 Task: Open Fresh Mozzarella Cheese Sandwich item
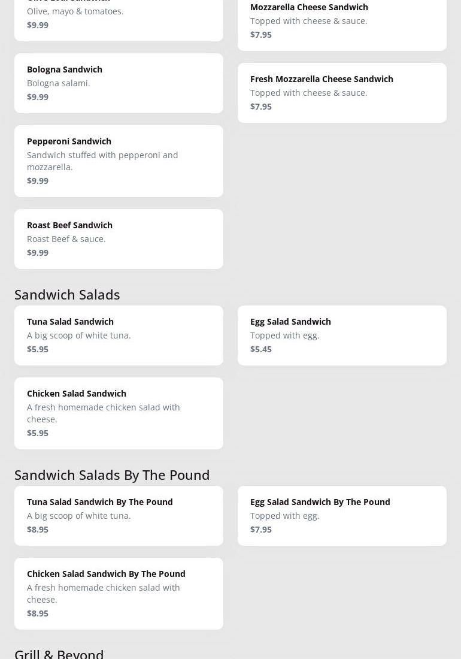click(322, 79)
